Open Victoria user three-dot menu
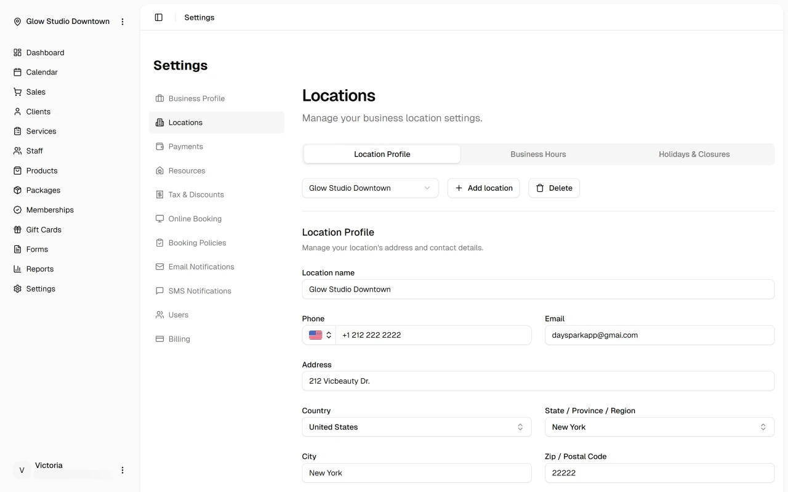This screenshot has height=492, width=788. point(123,470)
